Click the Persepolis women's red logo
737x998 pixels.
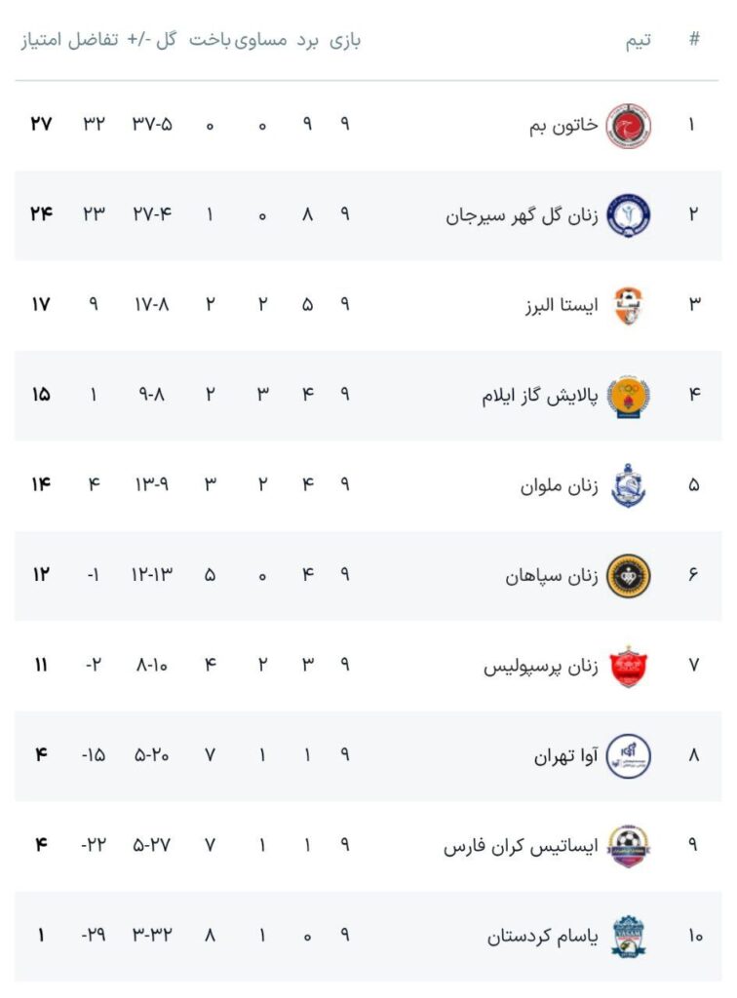coord(629,666)
